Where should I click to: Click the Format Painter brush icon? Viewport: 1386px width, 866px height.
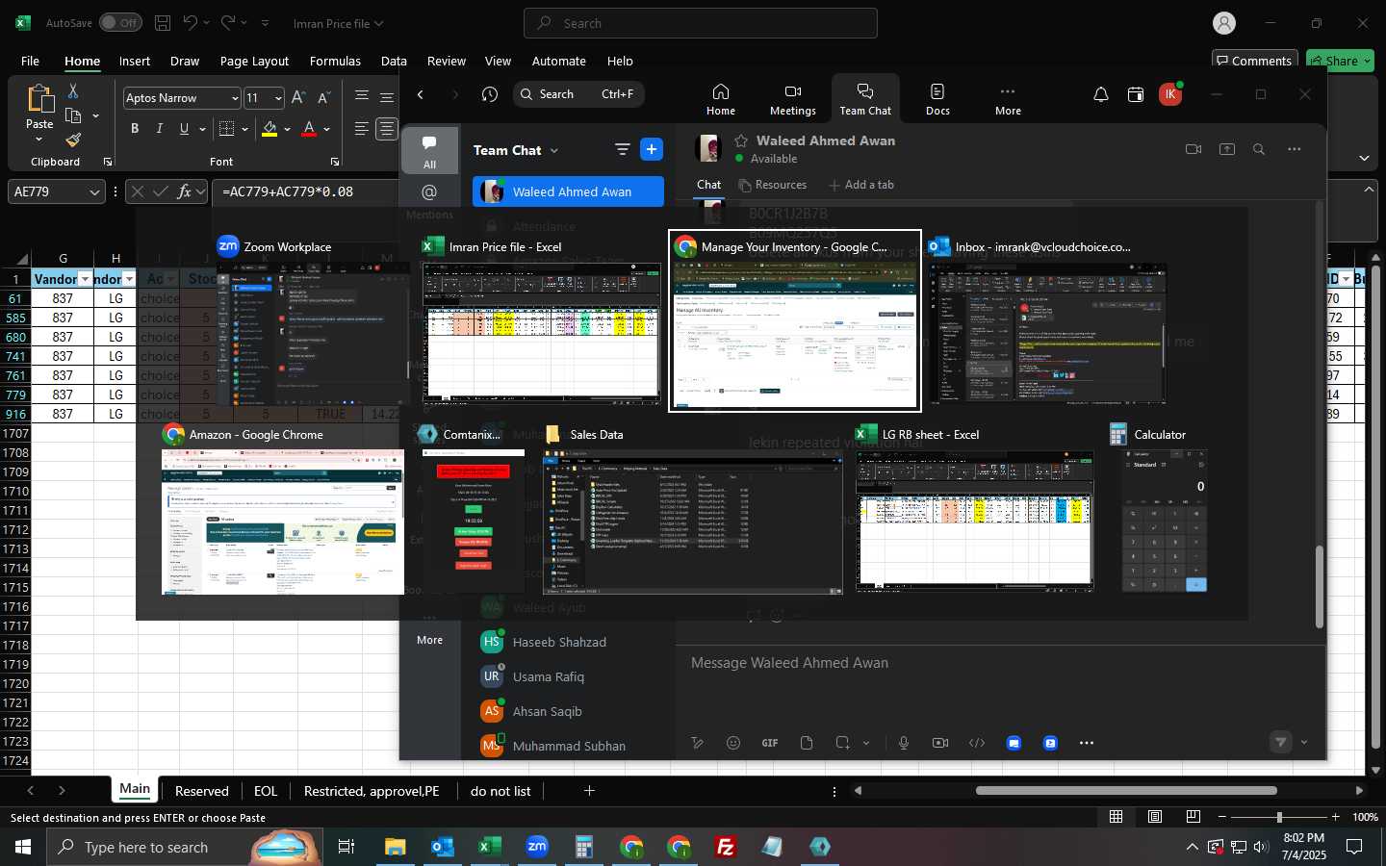click(x=73, y=140)
